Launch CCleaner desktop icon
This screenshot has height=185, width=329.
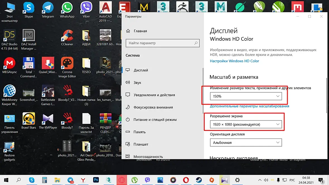(67, 38)
